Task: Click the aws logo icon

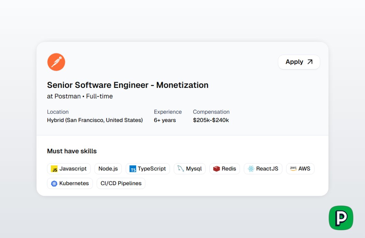Action: [293, 169]
